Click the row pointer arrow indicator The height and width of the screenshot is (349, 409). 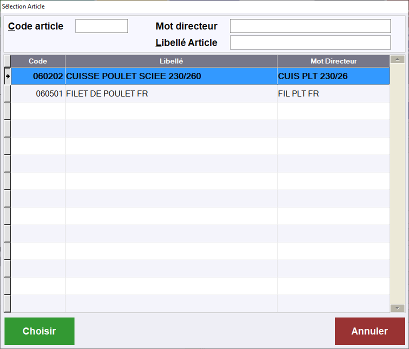(7, 76)
